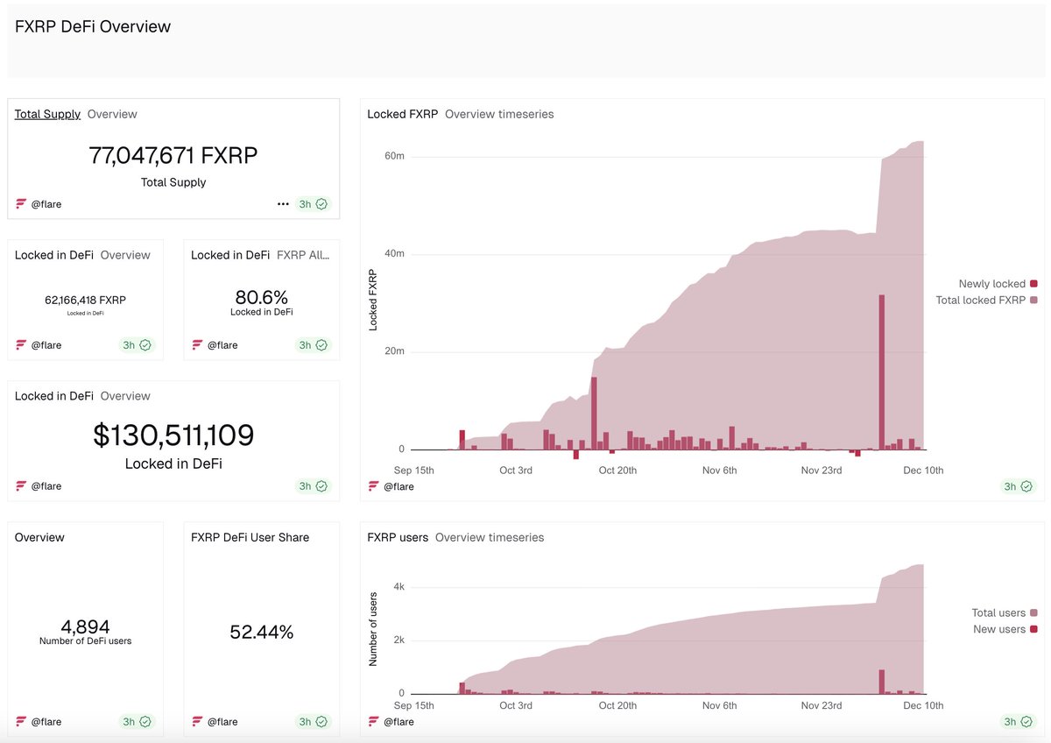1051x743 pixels.
Task: Click Number of DeFi users caption
Action: tap(85, 641)
